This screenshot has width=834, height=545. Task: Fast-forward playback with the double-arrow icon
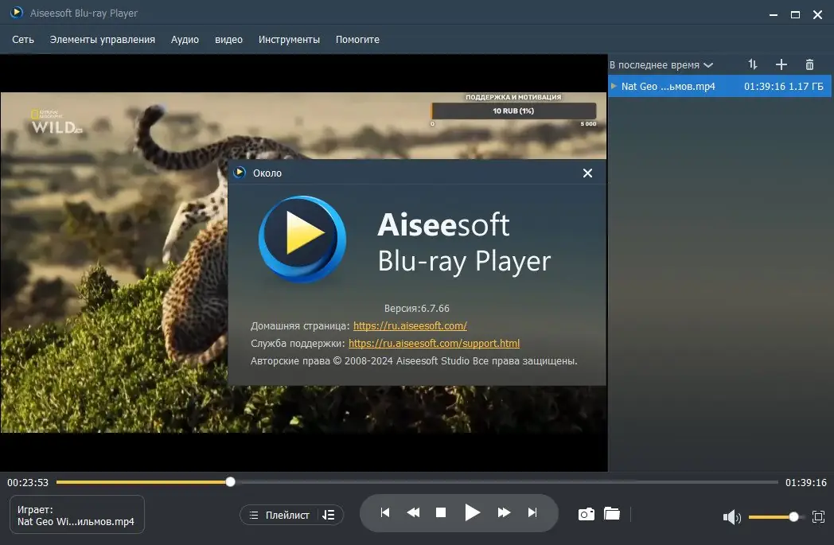(x=504, y=512)
